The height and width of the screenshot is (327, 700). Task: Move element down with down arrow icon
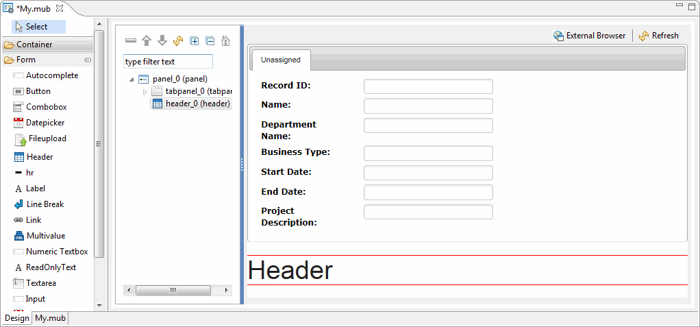[162, 40]
